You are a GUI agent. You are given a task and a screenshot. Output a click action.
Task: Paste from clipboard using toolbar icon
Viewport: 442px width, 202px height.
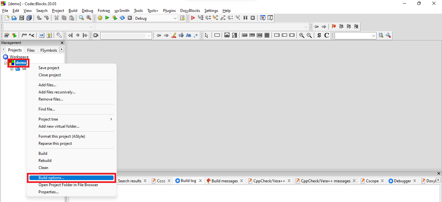click(x=72, y=18)
